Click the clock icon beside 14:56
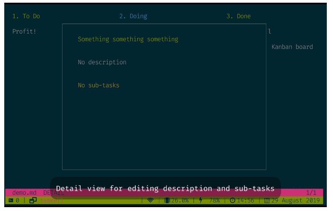Viewport: 333px width, 211px height. [233, 201]
